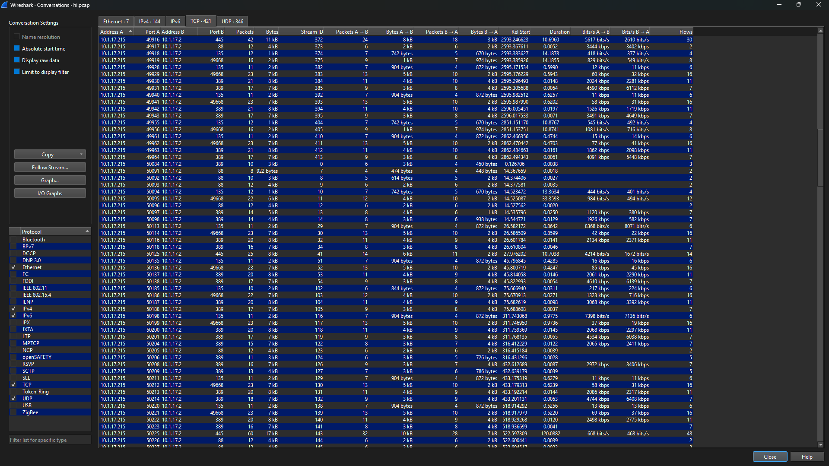
Task: Click the Graph... button
Action: click(50, 181)
